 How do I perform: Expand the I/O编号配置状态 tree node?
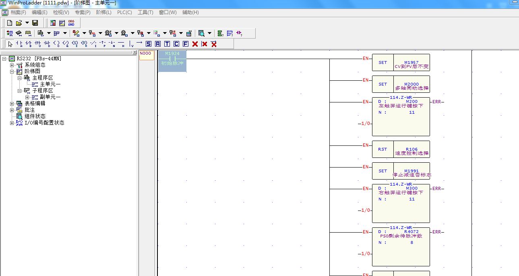click(12, 123)
